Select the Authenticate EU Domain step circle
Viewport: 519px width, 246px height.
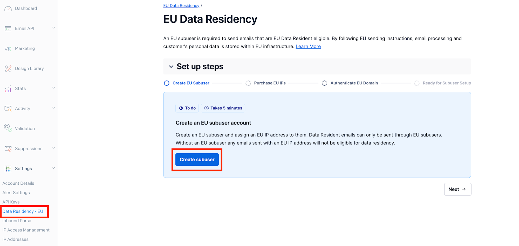tap(324, 83)
